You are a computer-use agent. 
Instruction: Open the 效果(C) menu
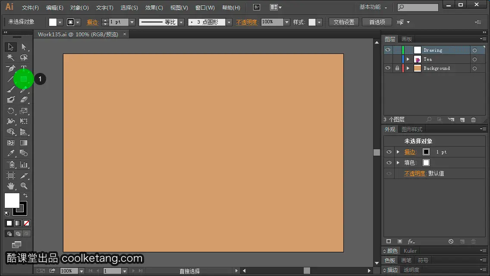(x=154, y=7)
